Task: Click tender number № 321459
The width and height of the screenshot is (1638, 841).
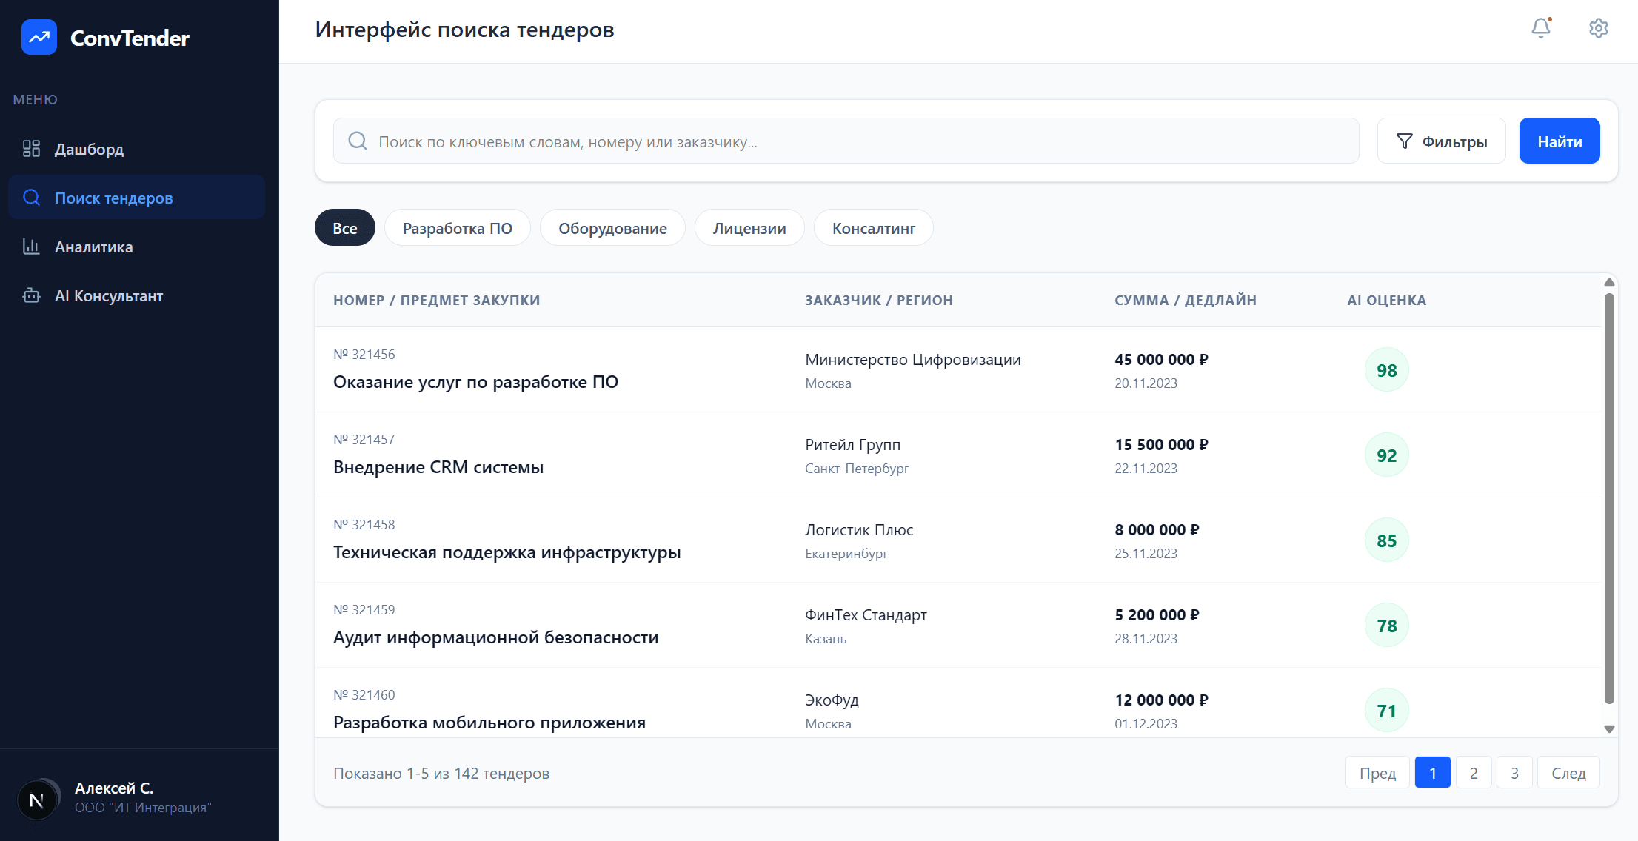Action: pyautogui.click(x=364, y=610)
